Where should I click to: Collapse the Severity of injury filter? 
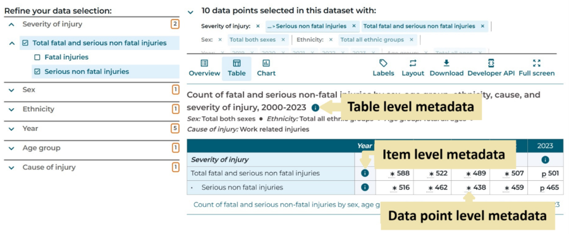click(x=11, y=24)
